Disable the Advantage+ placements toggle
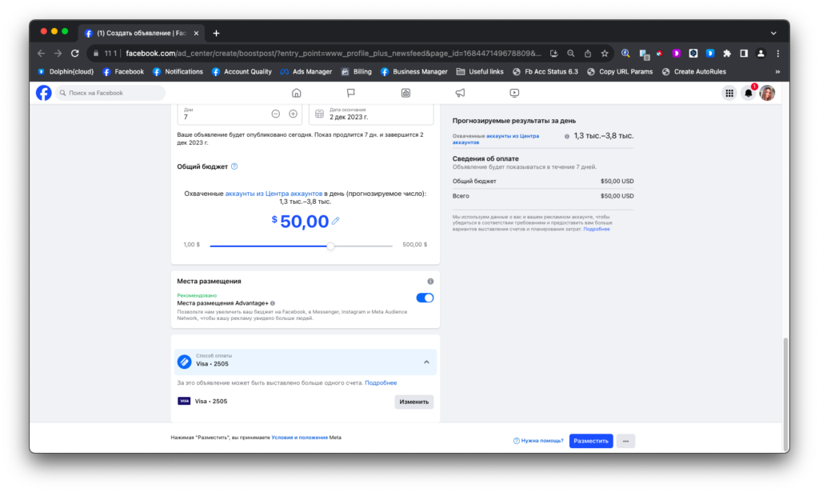Image resolution: width=819 pixels, height=492 pixels. [x=425, y=298]
